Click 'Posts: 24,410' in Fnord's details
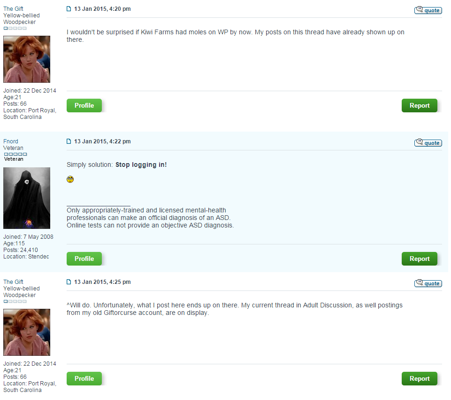Image resolution: width=451 pixels, height=400 pixels. (x=21, y=250)
